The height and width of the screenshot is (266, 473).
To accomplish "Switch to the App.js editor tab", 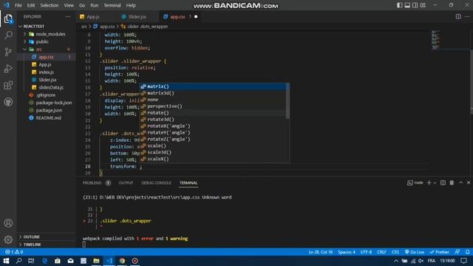I will [94, 16].
